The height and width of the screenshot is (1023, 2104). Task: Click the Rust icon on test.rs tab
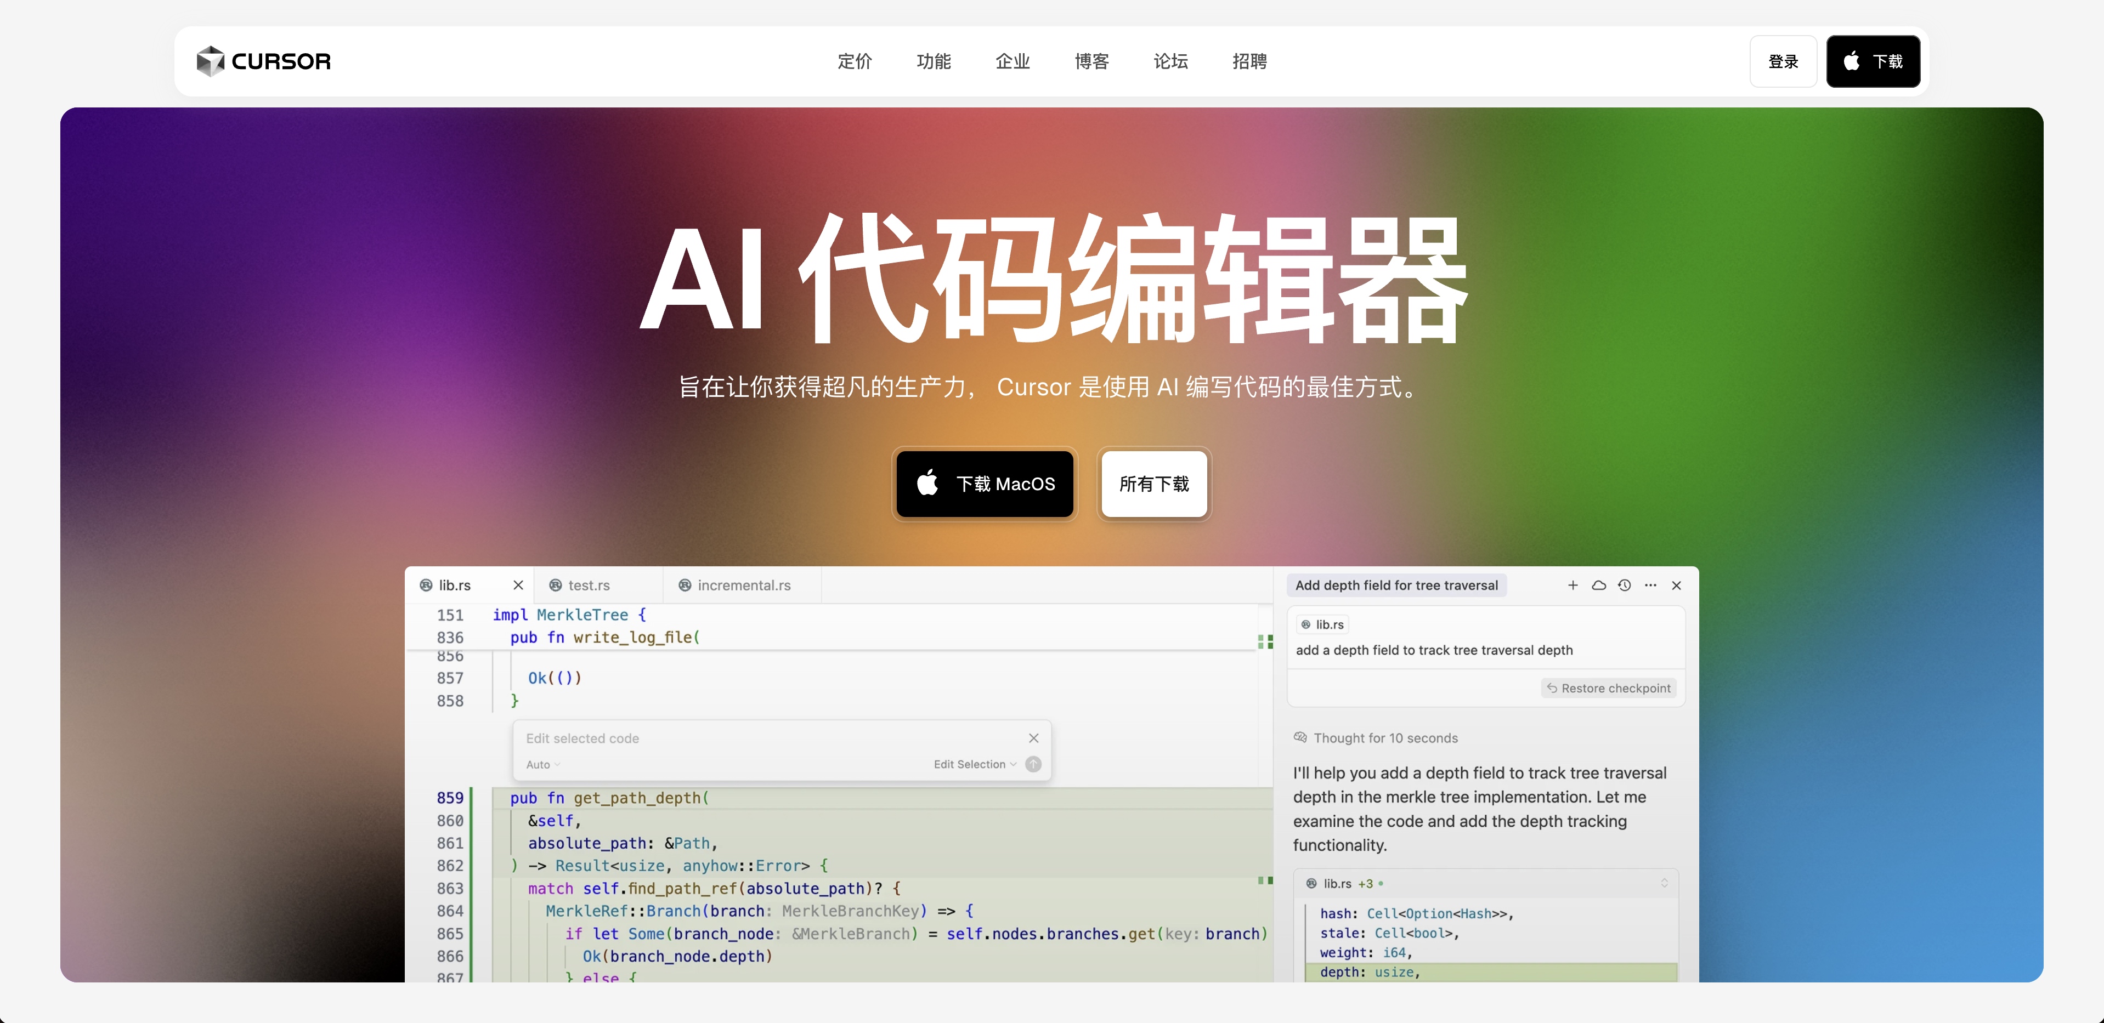pos(556,586)
